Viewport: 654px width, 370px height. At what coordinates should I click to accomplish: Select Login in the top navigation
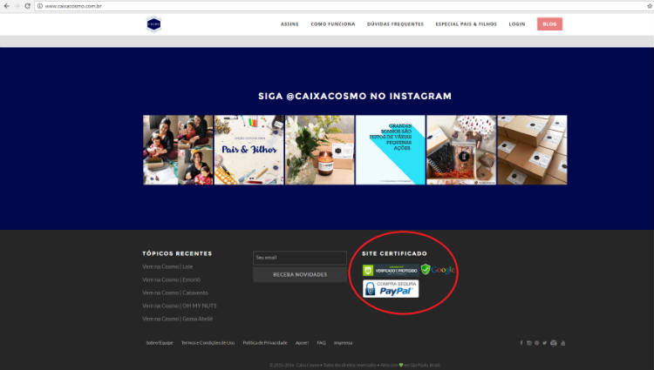coord(517,24)
